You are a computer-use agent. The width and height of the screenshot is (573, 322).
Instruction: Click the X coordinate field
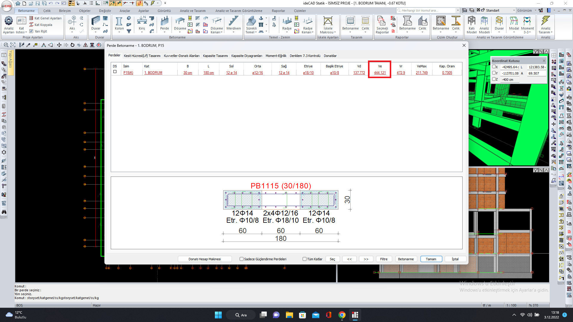pyautogui.click(x=510, y=67)
